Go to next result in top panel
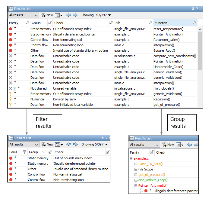This screenshot has width=215, height=202. pyautogui.click(x=75, y=15)
